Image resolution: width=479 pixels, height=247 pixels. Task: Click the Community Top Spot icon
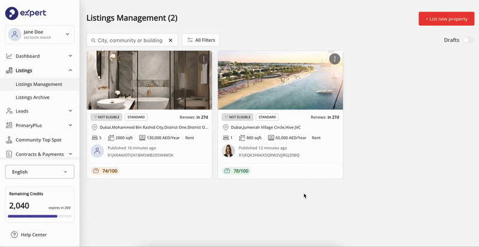[9, 140]
